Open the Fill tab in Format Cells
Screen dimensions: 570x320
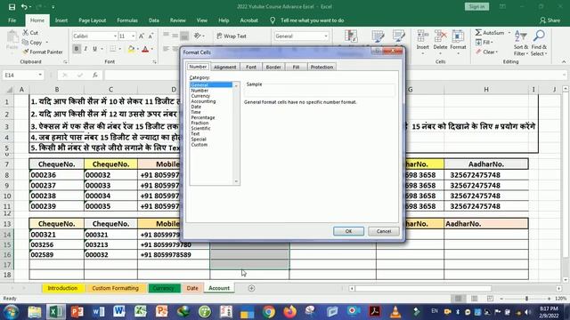[x=296, y=68]
